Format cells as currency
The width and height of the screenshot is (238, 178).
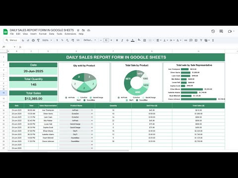(57, 40)
